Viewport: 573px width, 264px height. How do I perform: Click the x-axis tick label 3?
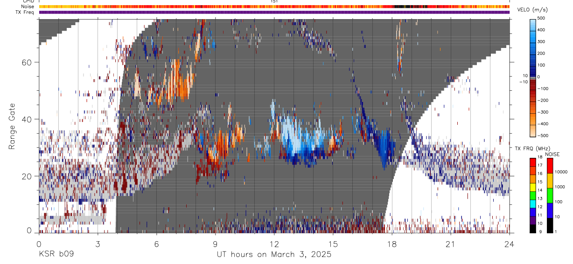[x=98, y=244]
